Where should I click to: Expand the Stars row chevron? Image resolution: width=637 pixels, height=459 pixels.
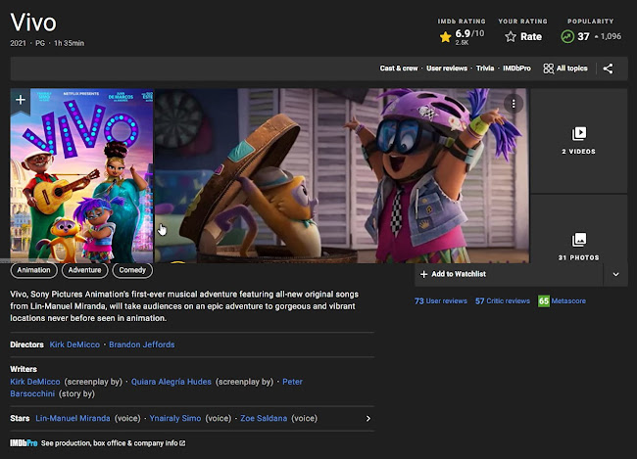(x=368, y=419)
